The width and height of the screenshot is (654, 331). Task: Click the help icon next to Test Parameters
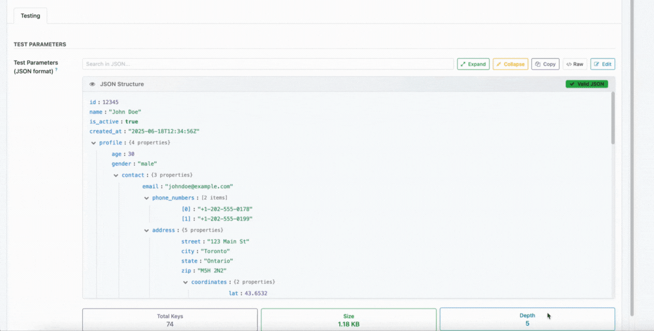[x=56, y=70]
